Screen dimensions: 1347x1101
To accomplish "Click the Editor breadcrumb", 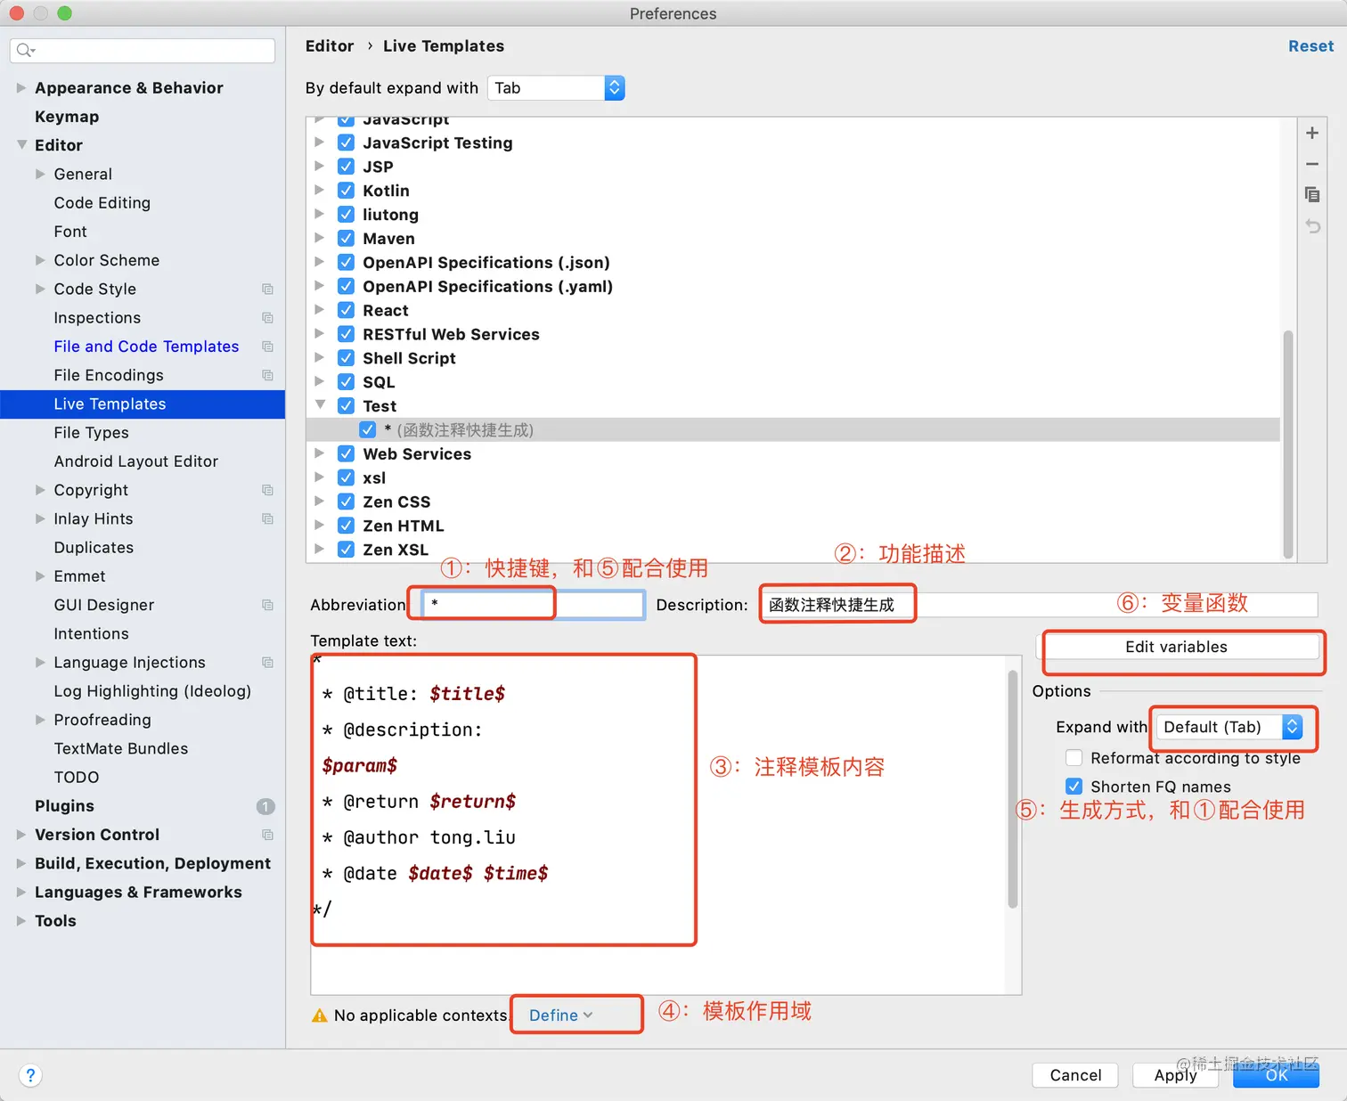I will pos(330,46).
